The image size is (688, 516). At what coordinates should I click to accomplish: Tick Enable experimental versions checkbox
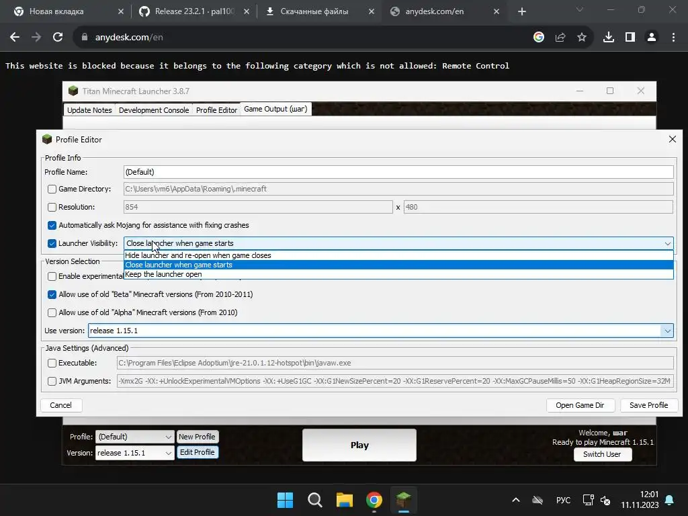(52, 276)
